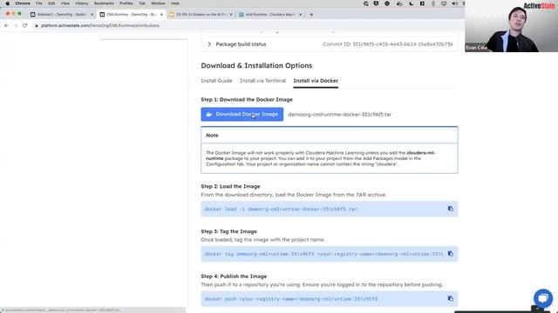The width and height of the screenshot is (558, 313).
Task: Switch to the Install via Terminal tab
Action: pyautogui.click(x=262, y=81)
